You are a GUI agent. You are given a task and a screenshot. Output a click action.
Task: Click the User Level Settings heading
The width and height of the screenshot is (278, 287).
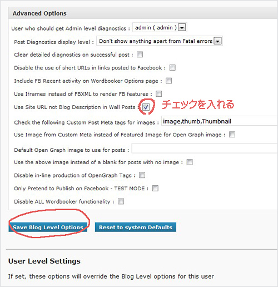(44, 261)
